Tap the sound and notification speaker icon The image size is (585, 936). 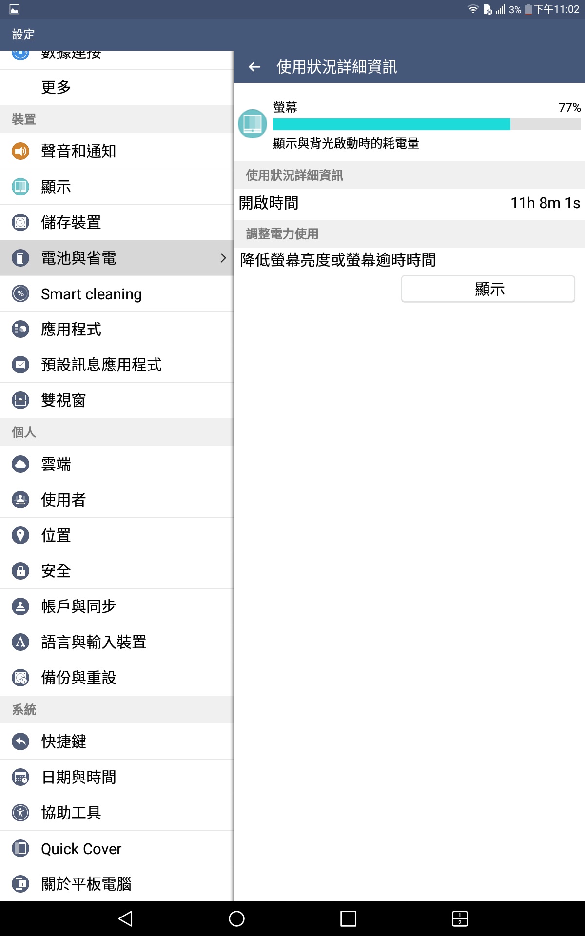pyautogui.click(x=20, y=151)
